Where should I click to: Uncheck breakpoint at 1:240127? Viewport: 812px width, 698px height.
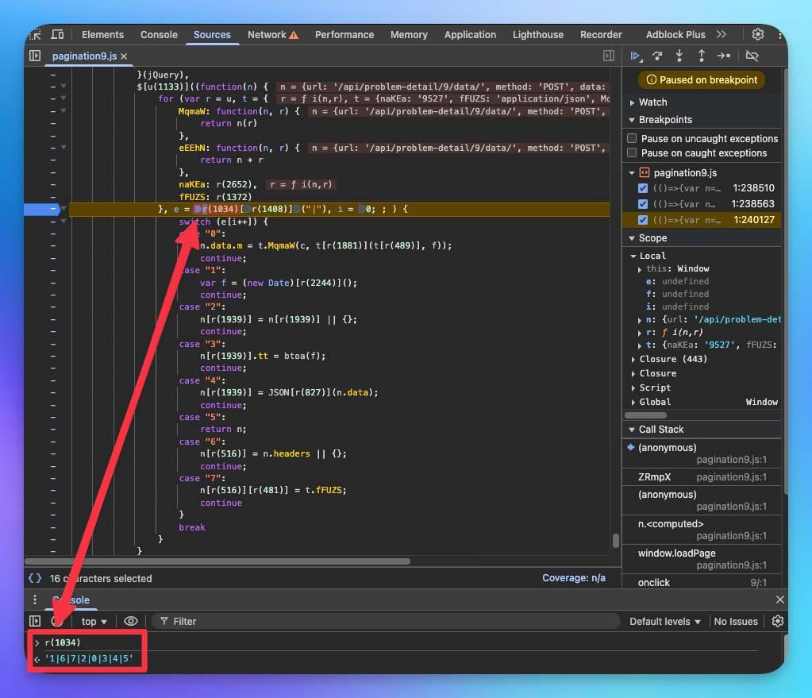[643, 220]
